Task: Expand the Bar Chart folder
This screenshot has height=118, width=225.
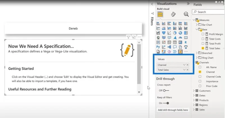Action: [197, 25]
